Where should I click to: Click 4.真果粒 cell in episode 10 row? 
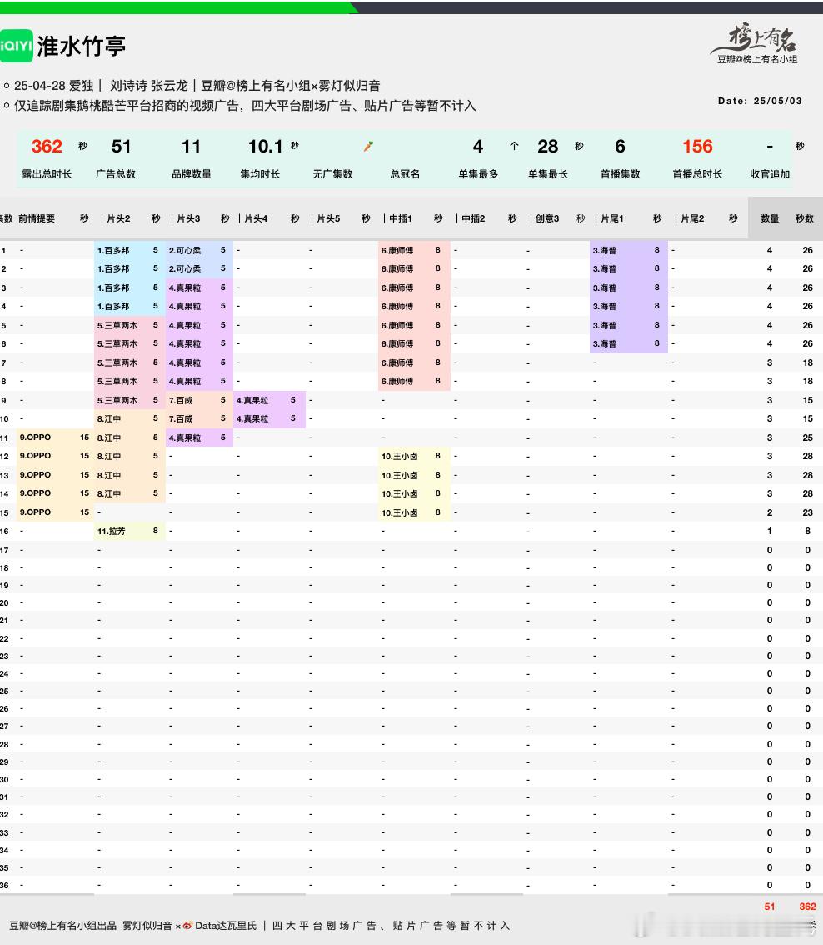[x=252, y=419]
